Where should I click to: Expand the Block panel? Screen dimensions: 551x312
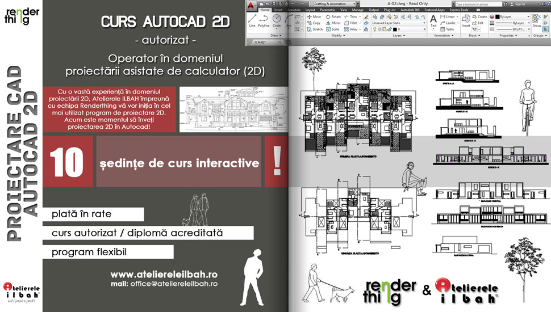click(475, 35)
